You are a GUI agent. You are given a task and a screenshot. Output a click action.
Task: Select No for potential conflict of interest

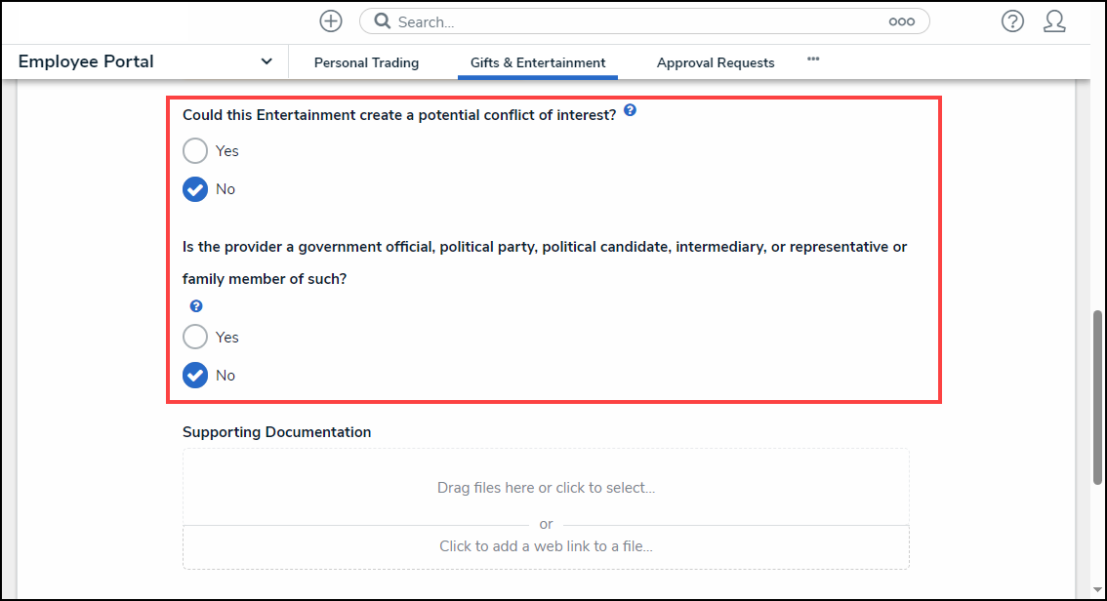click(196, 189)
